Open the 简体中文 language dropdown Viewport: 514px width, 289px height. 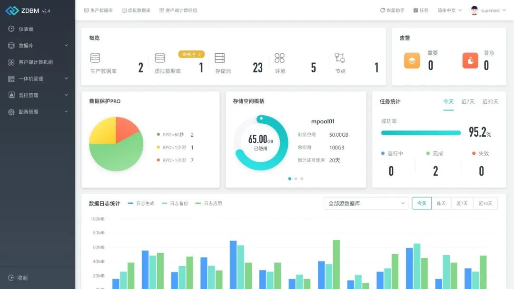pos(450,10)
